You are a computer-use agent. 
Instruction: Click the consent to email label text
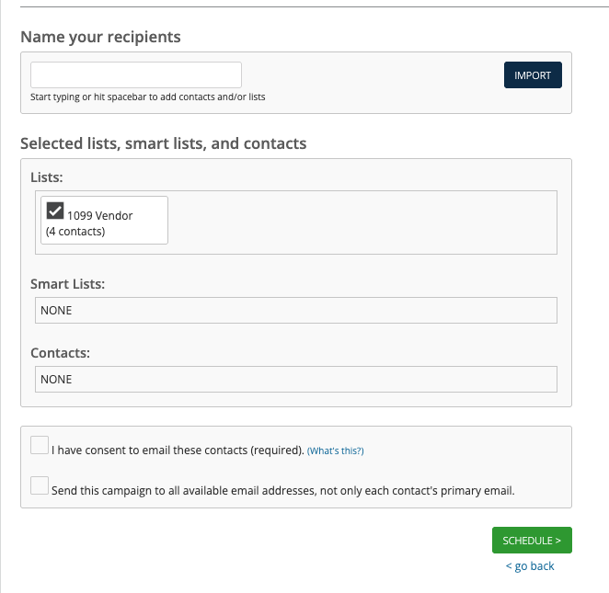point(178,450)
